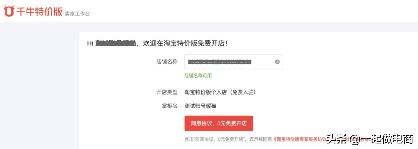Click the red agree-and-open-shop action area
418x149 pixels.
pos(218,123)
